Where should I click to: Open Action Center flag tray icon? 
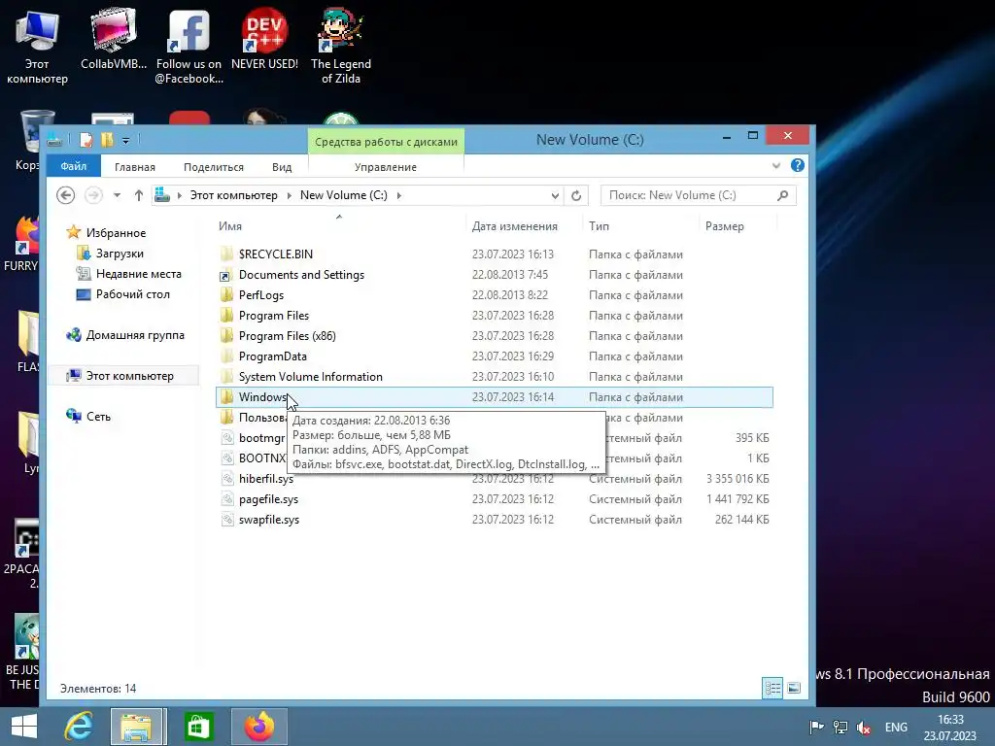(x=816, y=727)
